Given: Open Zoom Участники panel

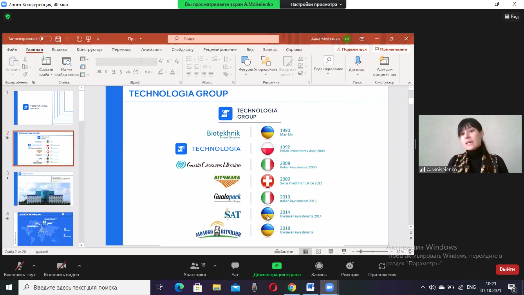Looking at the screenshot, I should 195,269.
